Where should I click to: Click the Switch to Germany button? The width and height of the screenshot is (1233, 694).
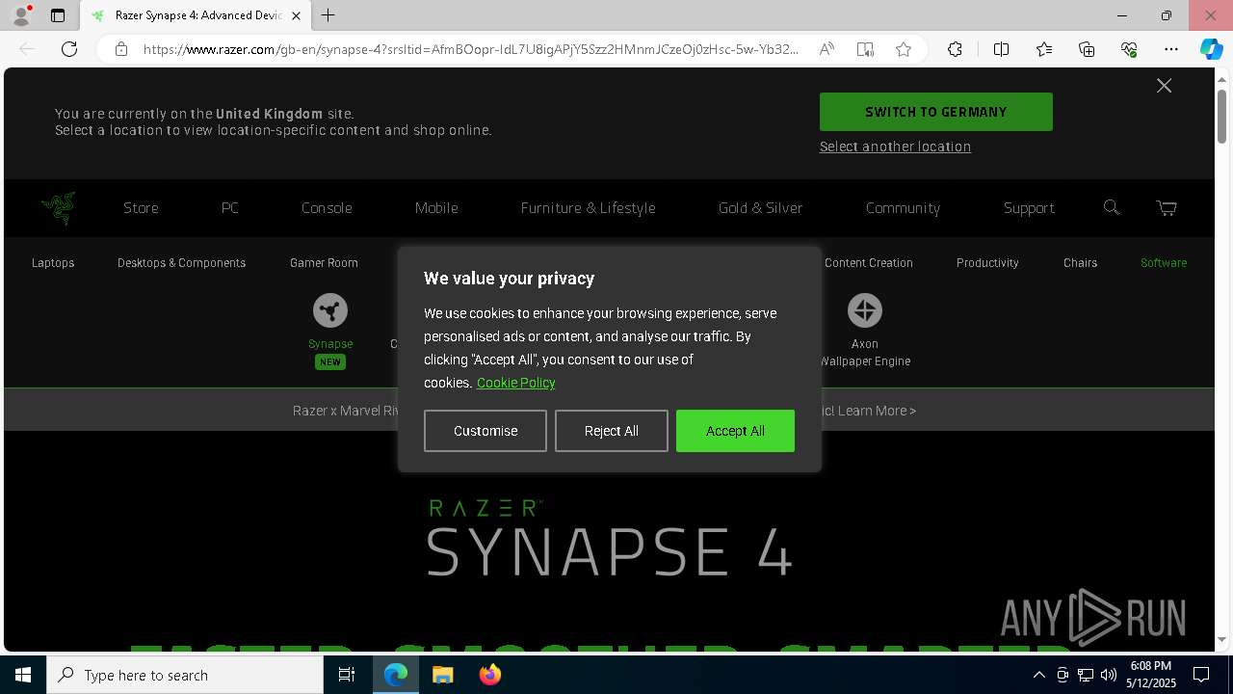935,112
